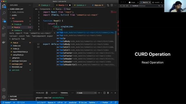This screenshot has width=186, height=104.
Task: Show more panel tabs ellipsis
Action: pos(72,93)
